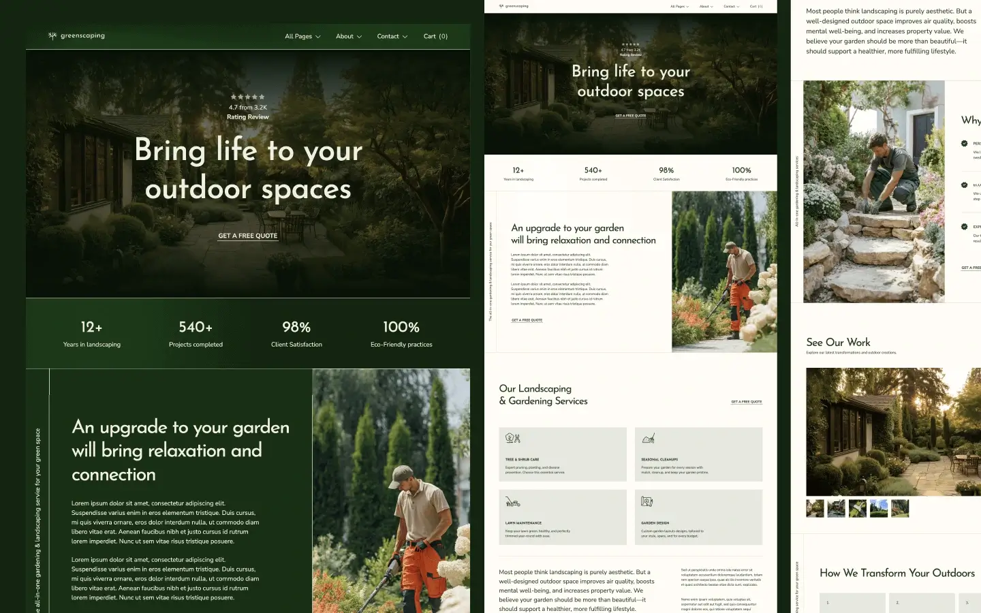Click '98%' stat in light preview
Image resolution: width=981 pixels, height=613 pixels.
click(x=666, y=170)
